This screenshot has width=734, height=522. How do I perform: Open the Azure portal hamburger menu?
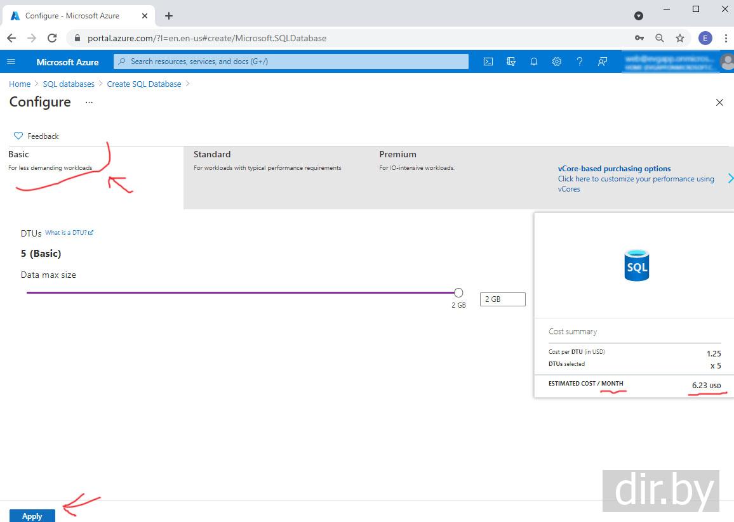pyautogui.click(x=11, y=62)
